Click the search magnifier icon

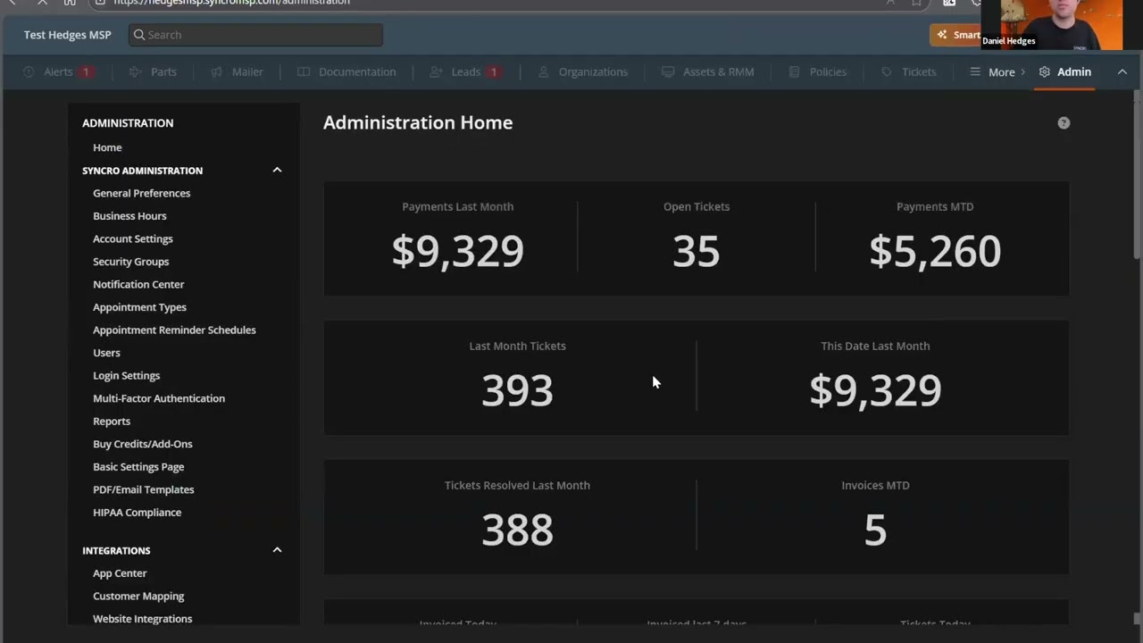(x=139, y=35)
